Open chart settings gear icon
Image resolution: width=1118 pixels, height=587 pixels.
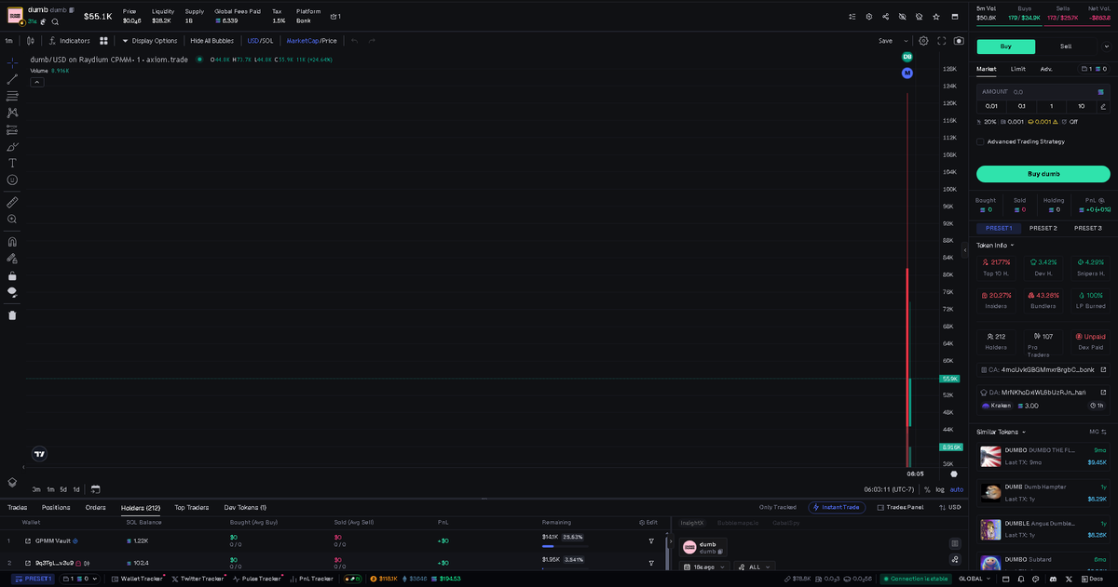923,41
